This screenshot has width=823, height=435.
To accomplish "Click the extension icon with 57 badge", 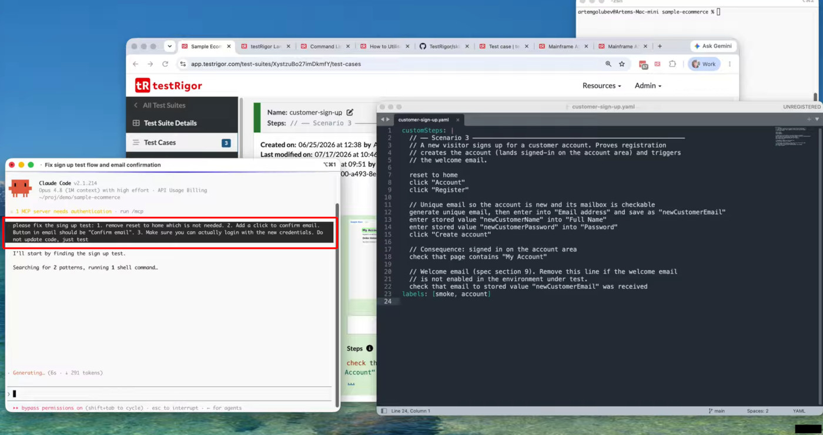I will click(x=643, y=65).
